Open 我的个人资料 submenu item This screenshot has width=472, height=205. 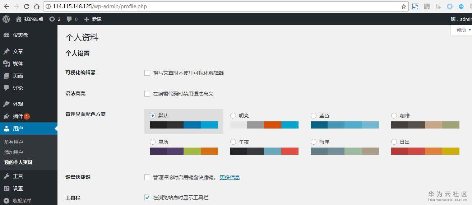pyautogui.click(x=18, y=162)
